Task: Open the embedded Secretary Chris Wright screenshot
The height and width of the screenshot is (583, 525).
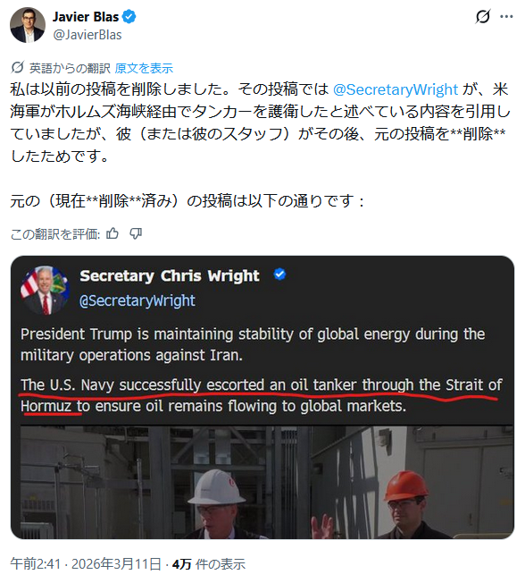Action: 262,397
